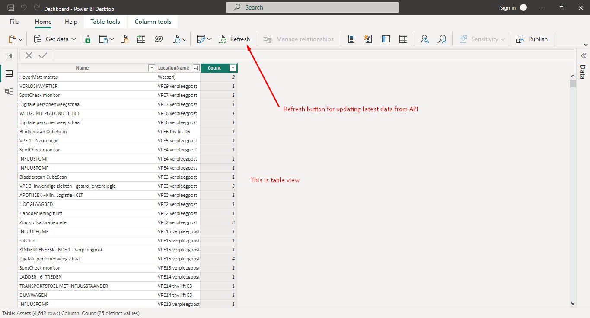
Task: Commit formula with the checkmark button
Action: [43, 55]
